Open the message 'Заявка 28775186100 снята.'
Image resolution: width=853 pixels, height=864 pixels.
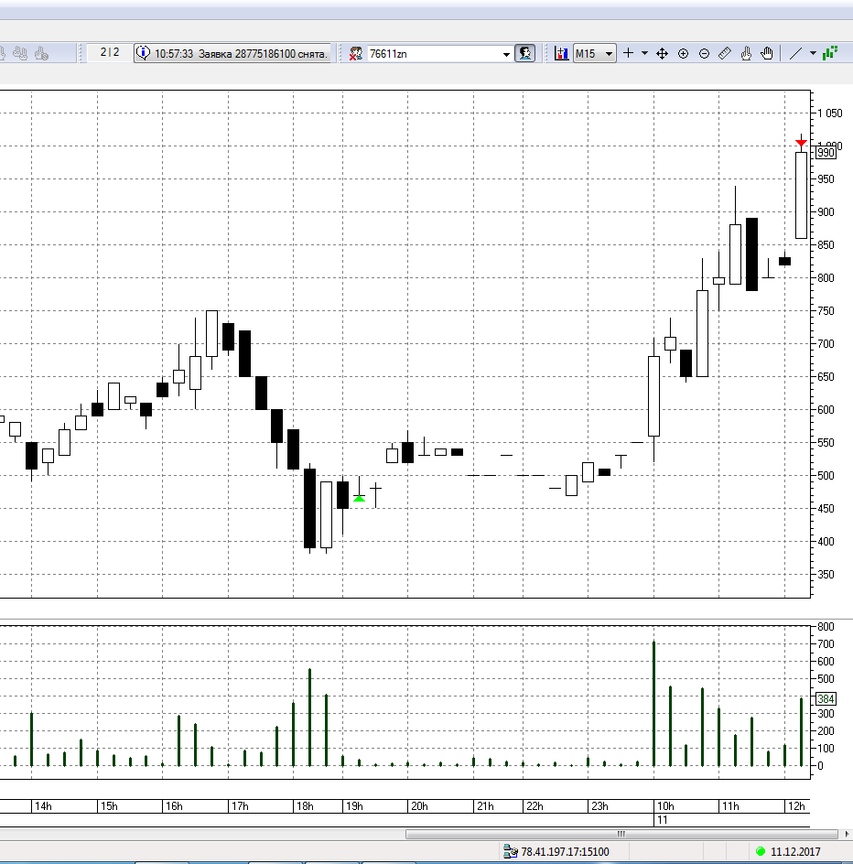pos(263,53)
